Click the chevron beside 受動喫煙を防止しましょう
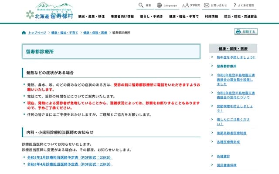Image resolution: width=279 pixels, height=174 pixels. (212, 106)
